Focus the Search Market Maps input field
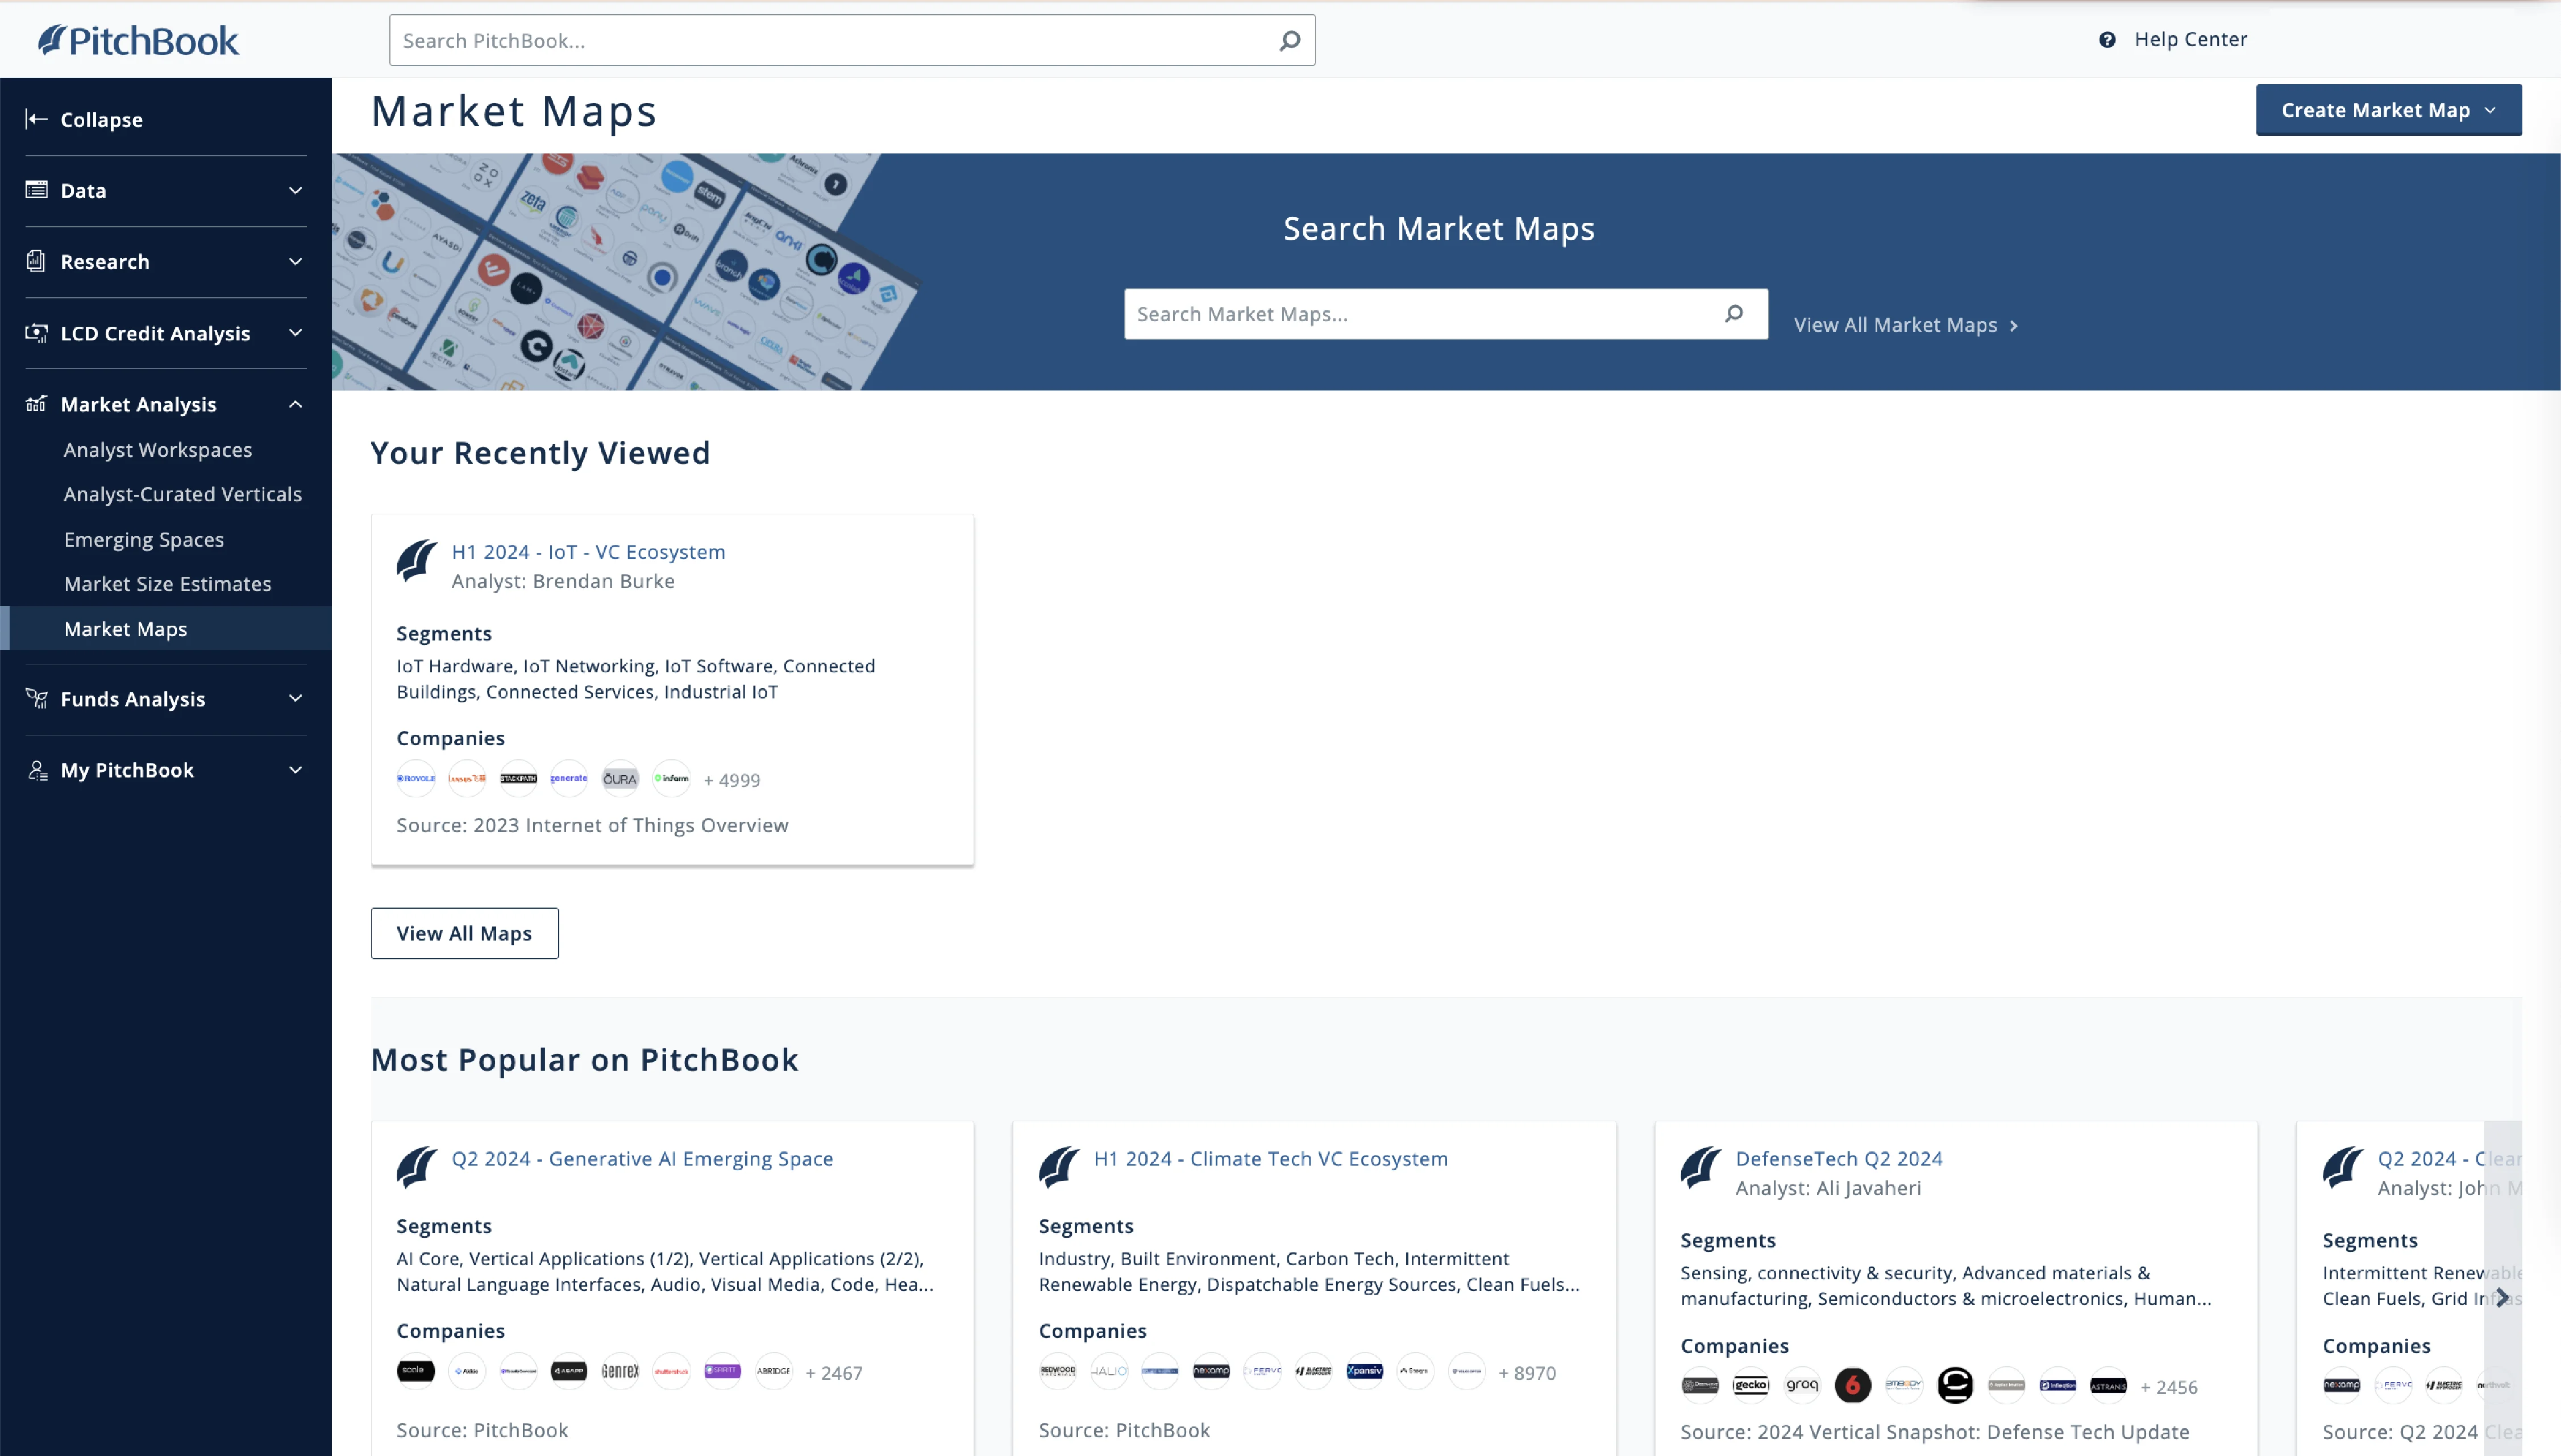 1446,314
